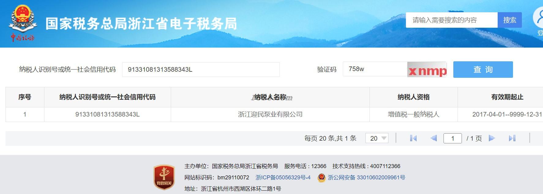
Task: Go to previous page arrow
Action: coord(433,138)
